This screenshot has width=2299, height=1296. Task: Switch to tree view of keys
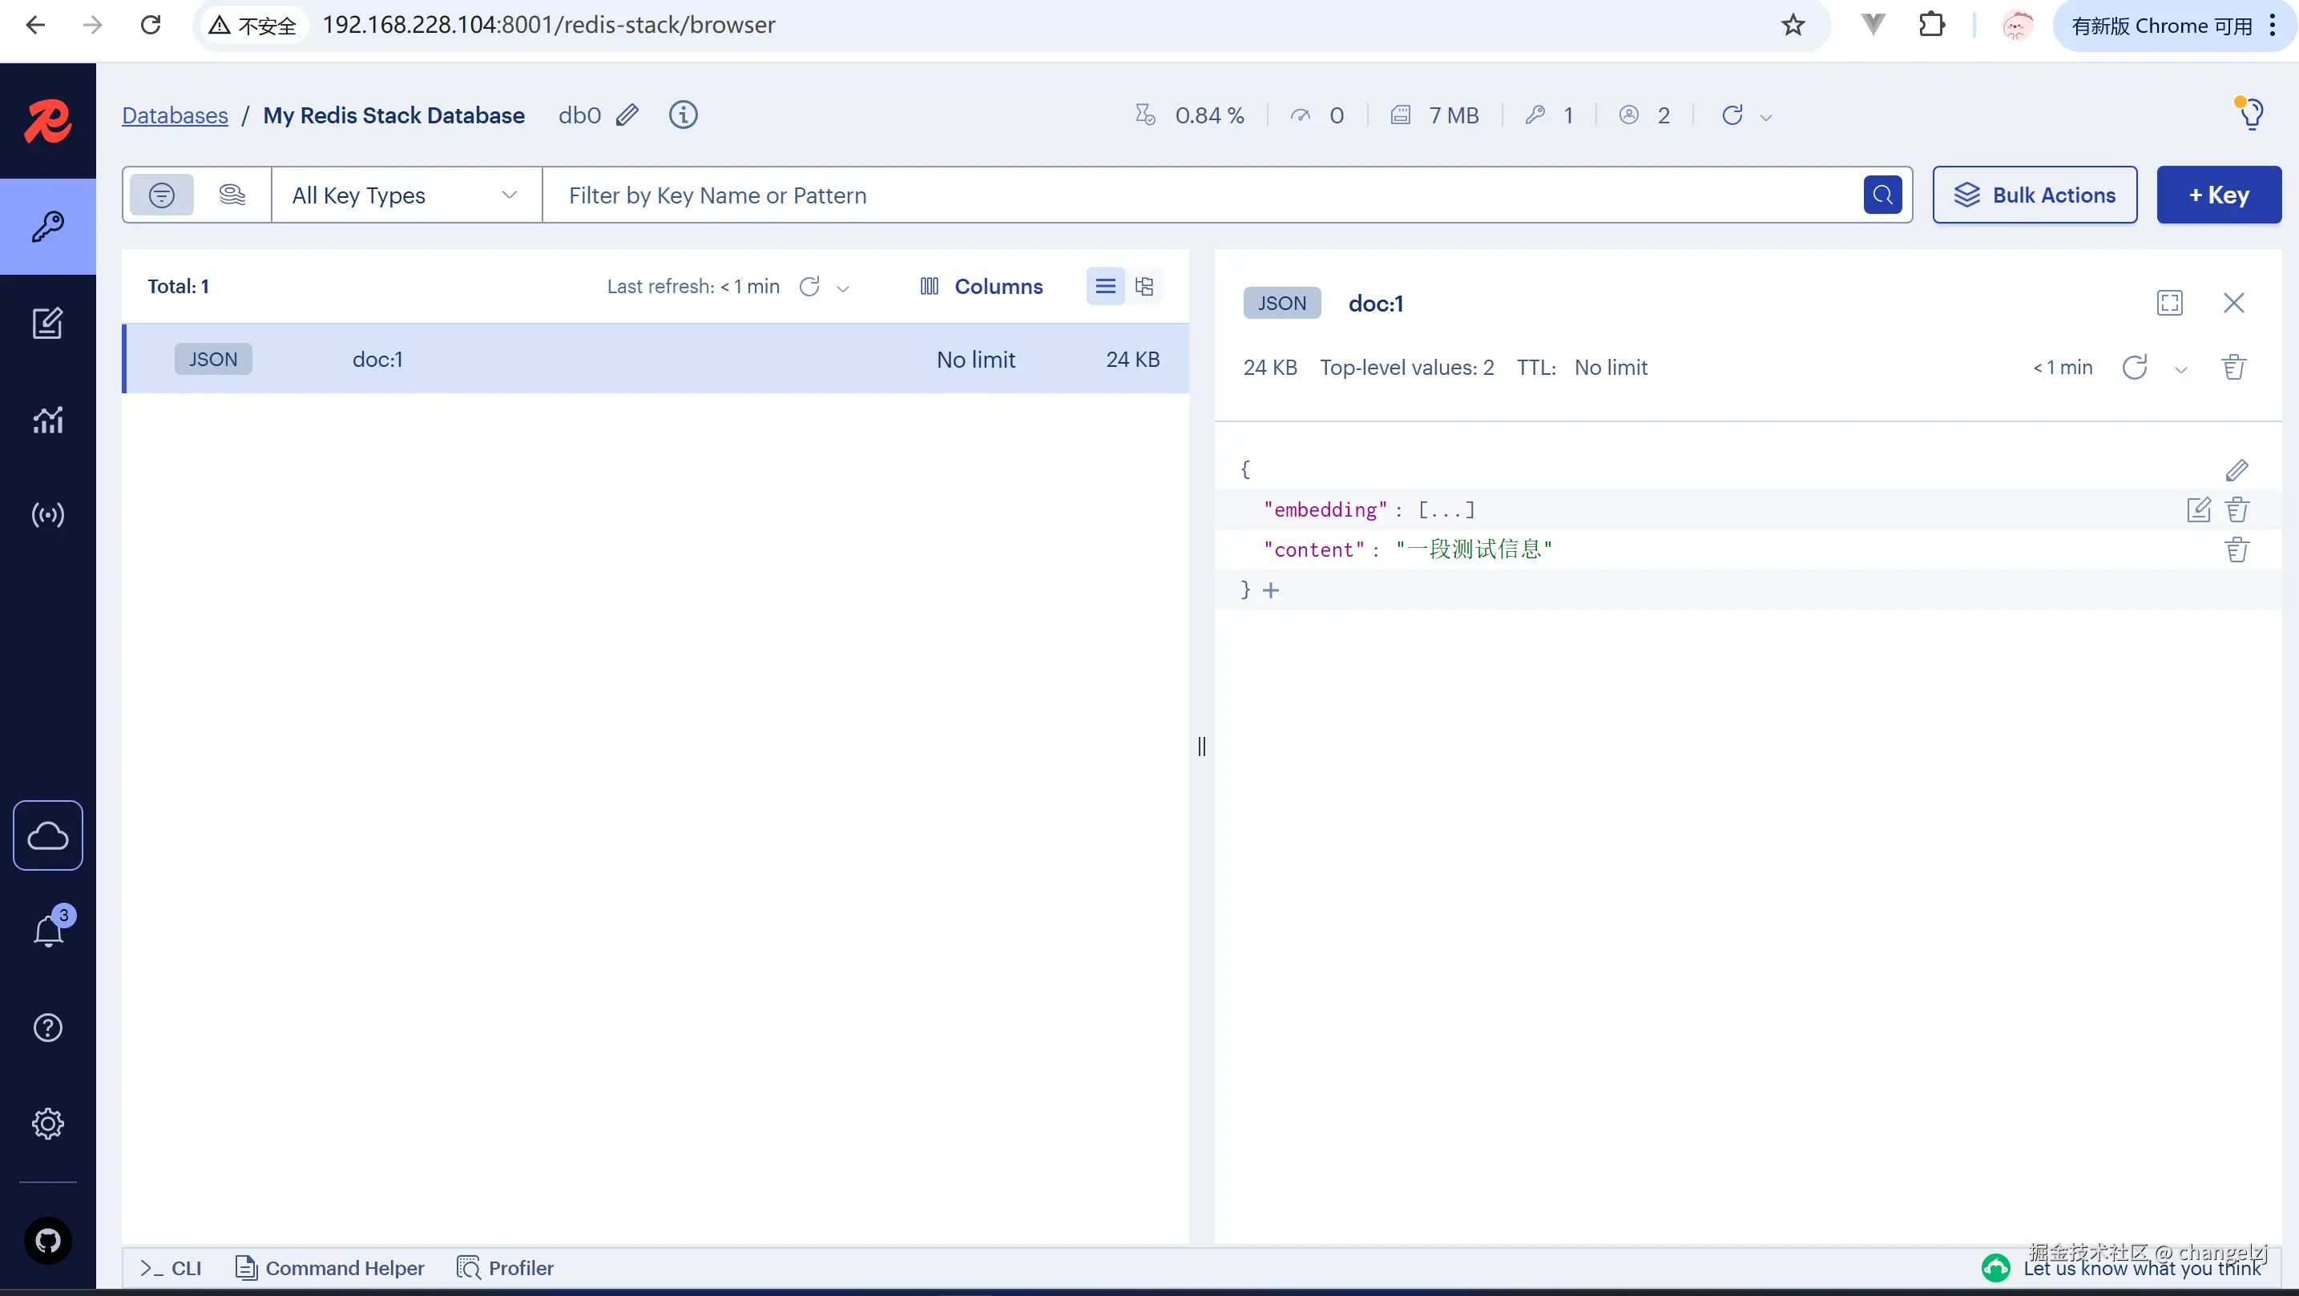point(1144,286)
